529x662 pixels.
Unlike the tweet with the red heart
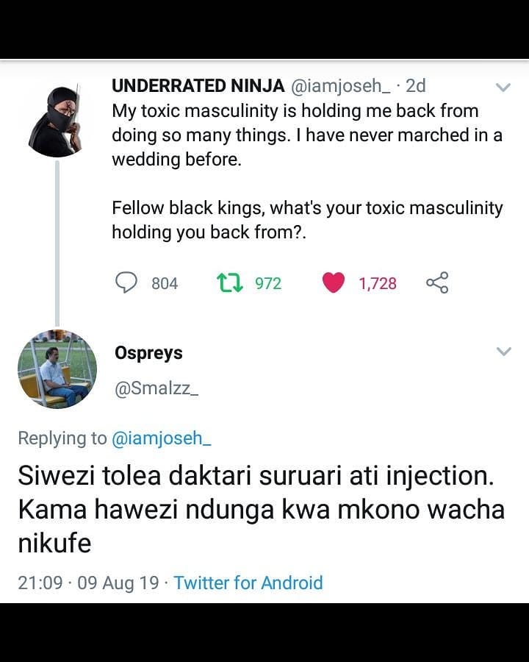(x=334, y=283)
